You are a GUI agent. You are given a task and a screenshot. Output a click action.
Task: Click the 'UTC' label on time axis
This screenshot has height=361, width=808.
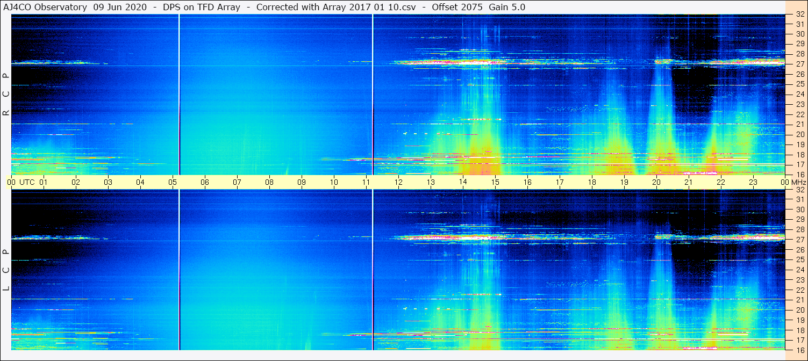(x=27, y=183)
